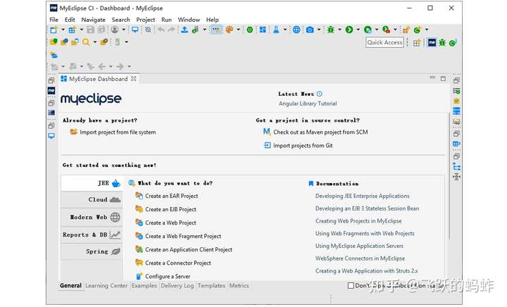Toggle the highlighted dotted toolbar button

[x=216, y=30]
